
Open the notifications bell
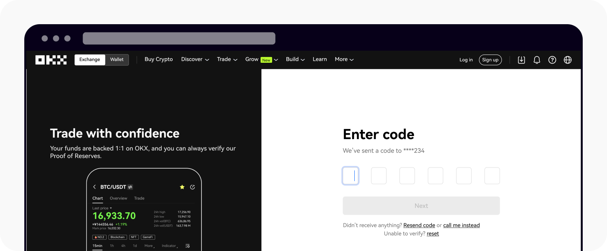click(537, 60)
